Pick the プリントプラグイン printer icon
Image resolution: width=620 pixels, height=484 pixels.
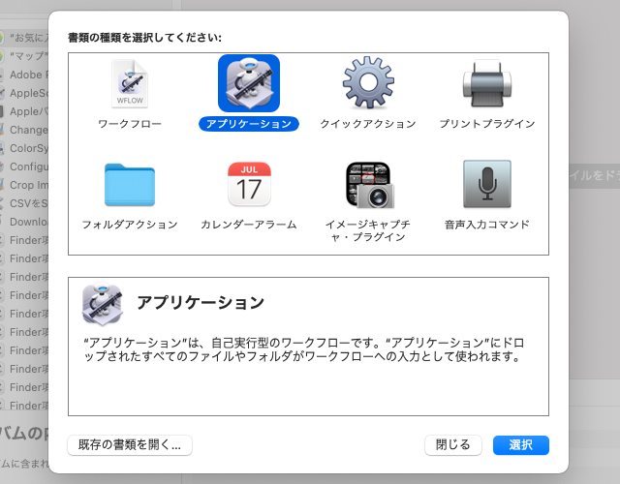[x=486, y=84]
